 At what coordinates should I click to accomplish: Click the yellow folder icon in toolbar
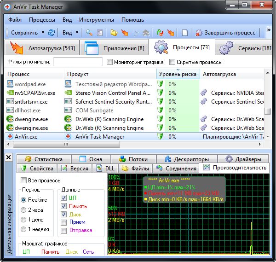[114, 33]
